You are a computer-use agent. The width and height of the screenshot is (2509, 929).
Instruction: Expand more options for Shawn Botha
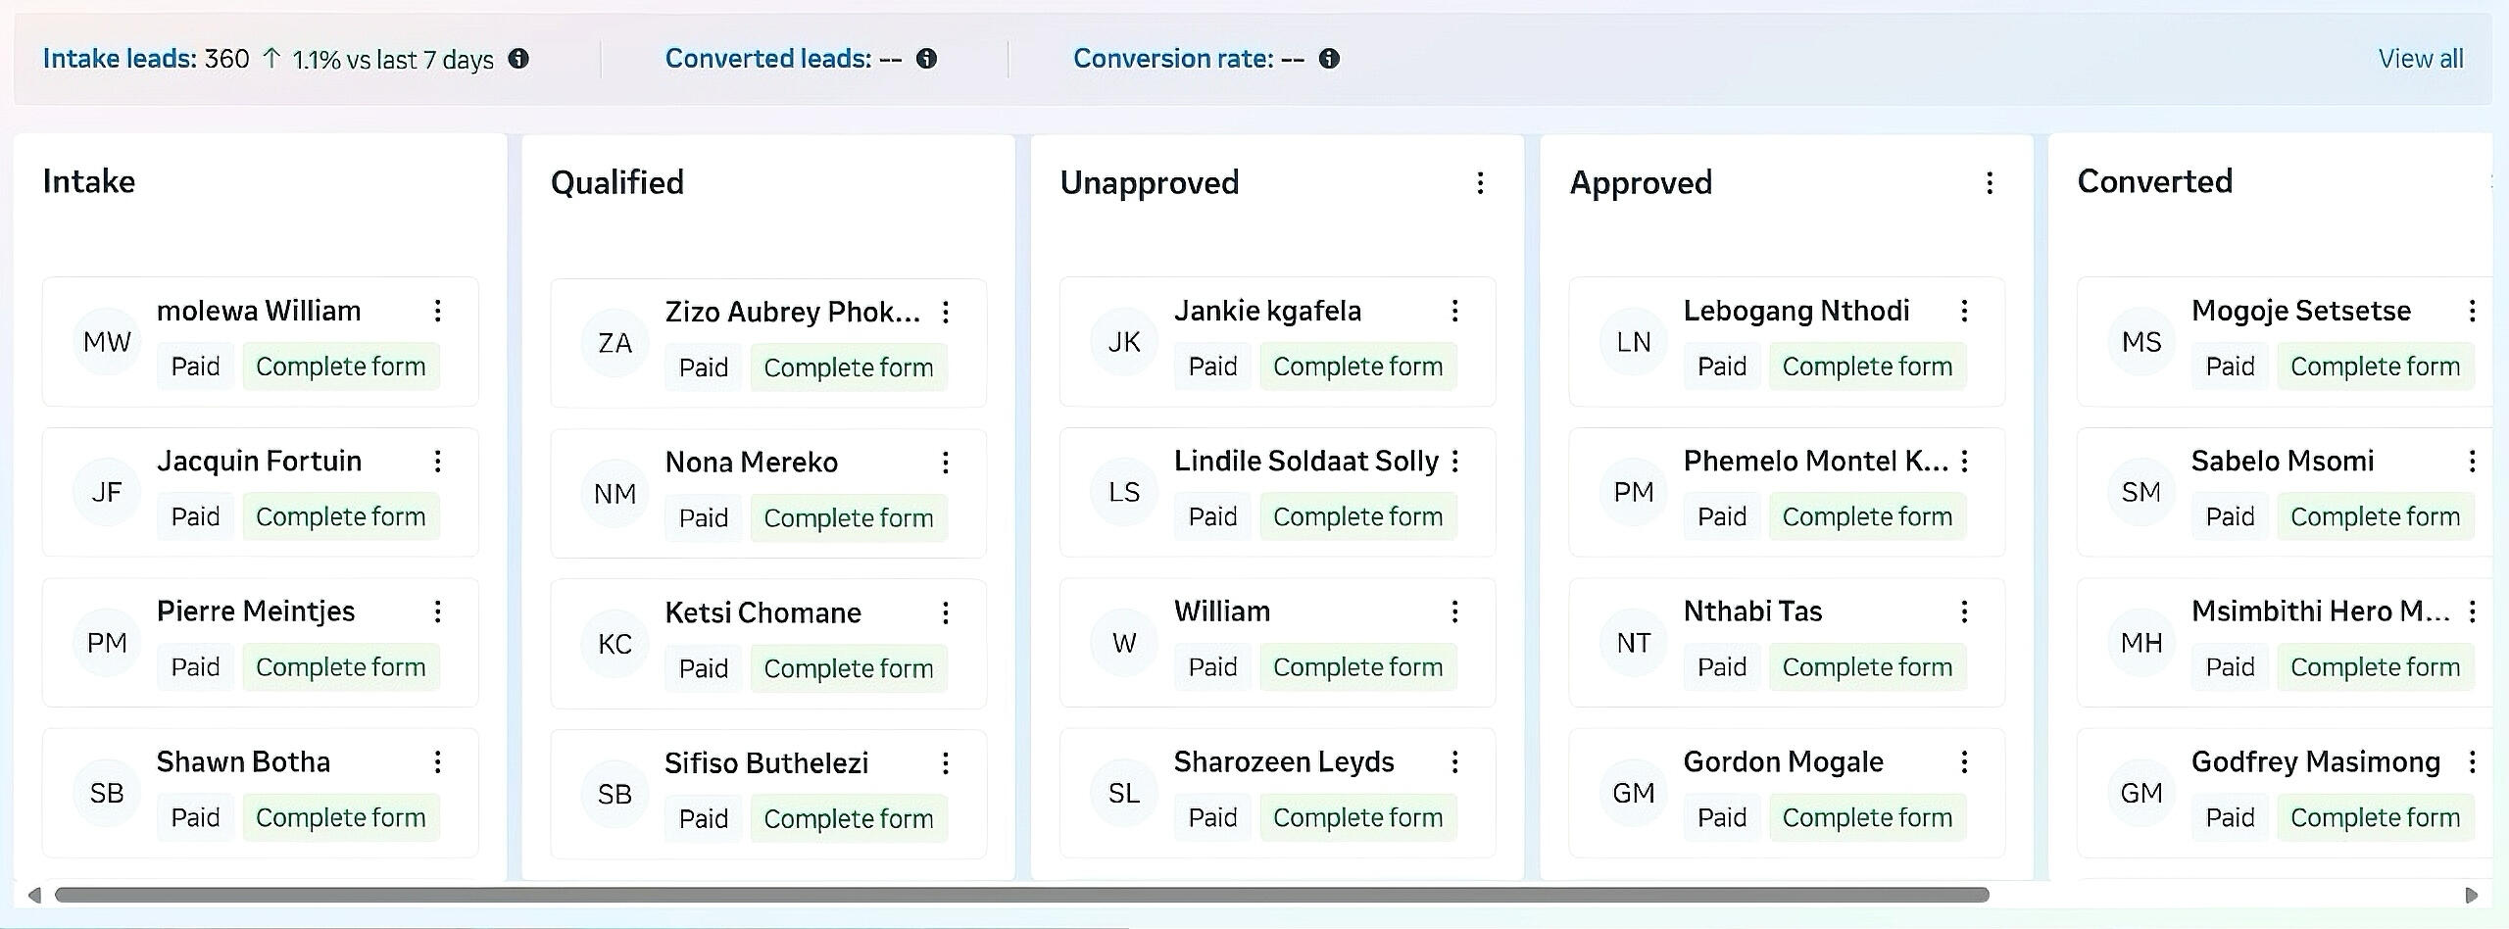[438, 761]
